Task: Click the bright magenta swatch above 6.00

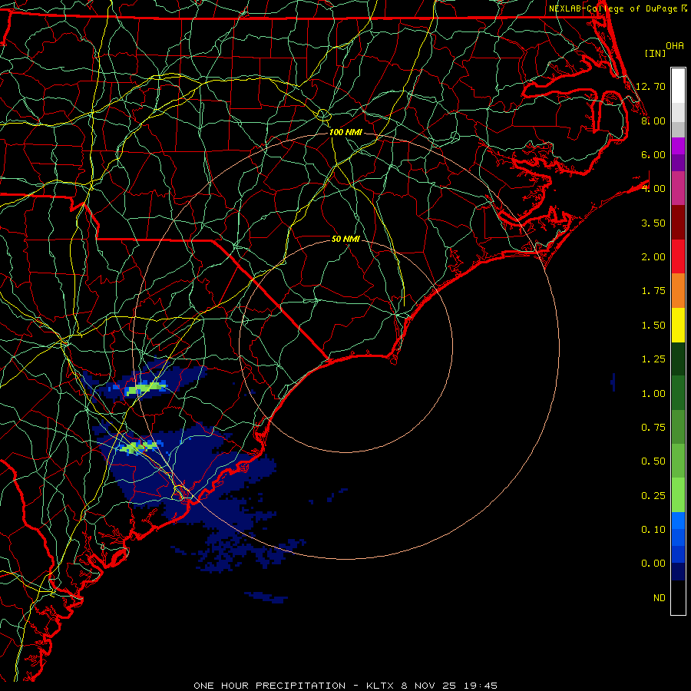Action: (678, 146)
